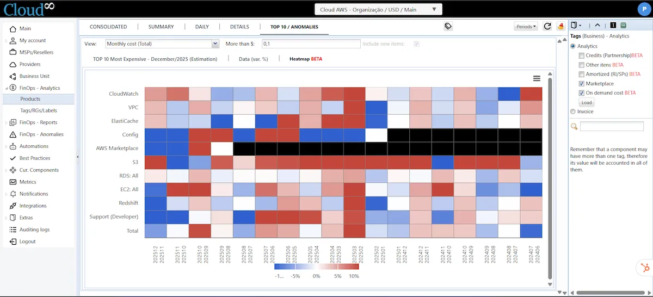This screenshot has height=297, width=653.
Task: Open the panel layout dropdown in right panel
Action: pyautogui.click(x=576, y=26)
